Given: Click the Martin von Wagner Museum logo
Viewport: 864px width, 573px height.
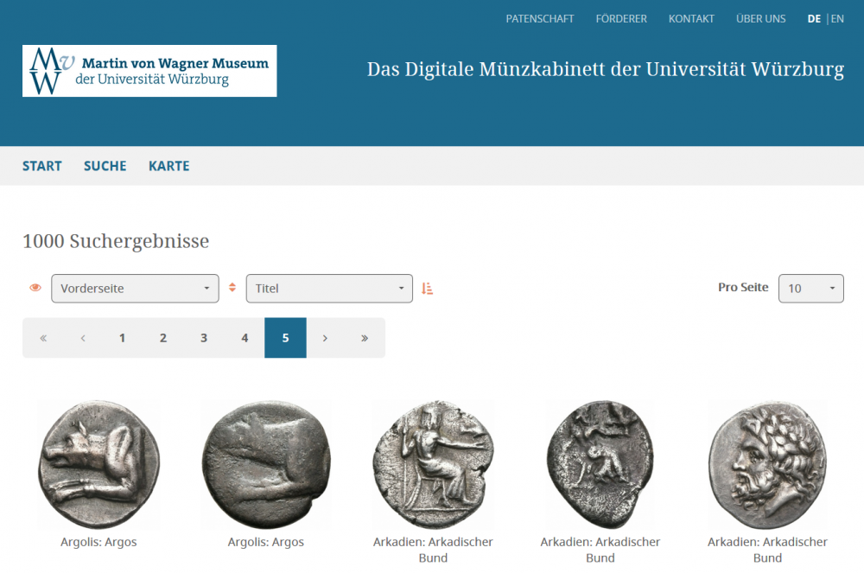Looking at the screenshot, I should tap(149, 71).
